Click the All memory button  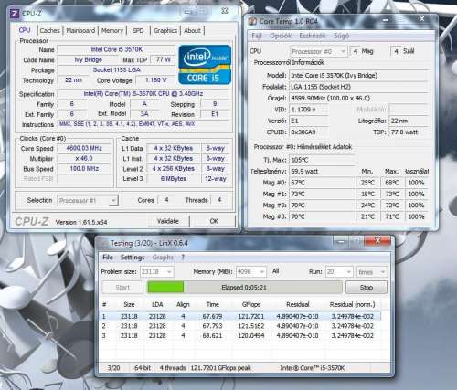point(276,271)
